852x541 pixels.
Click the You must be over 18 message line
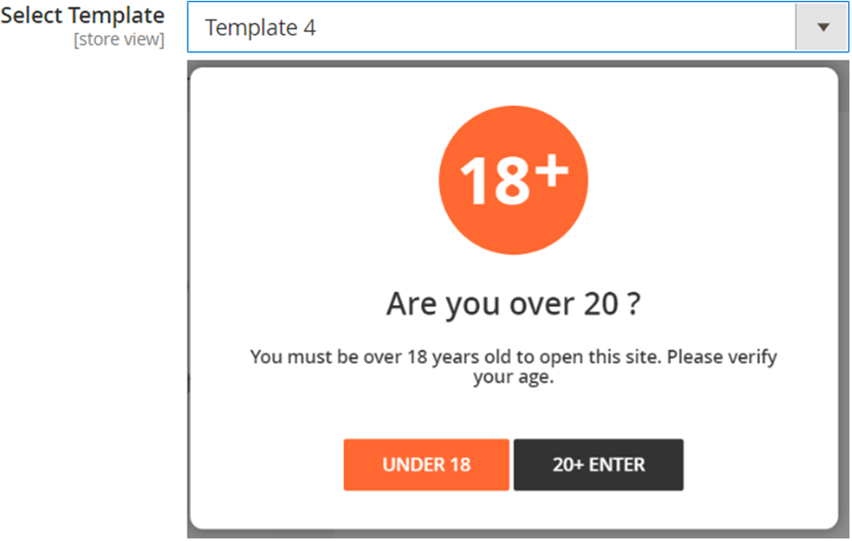tap(513, 357)
